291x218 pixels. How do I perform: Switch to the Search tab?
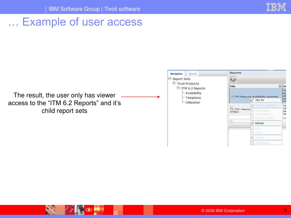click(x=192, y=74)
